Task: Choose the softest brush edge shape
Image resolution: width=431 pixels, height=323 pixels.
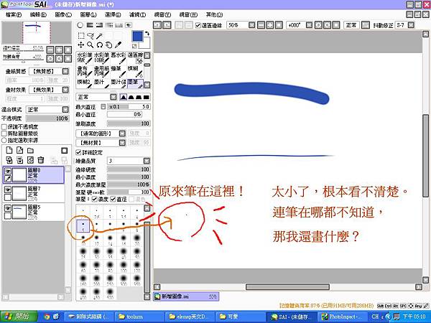Action: 124,97
